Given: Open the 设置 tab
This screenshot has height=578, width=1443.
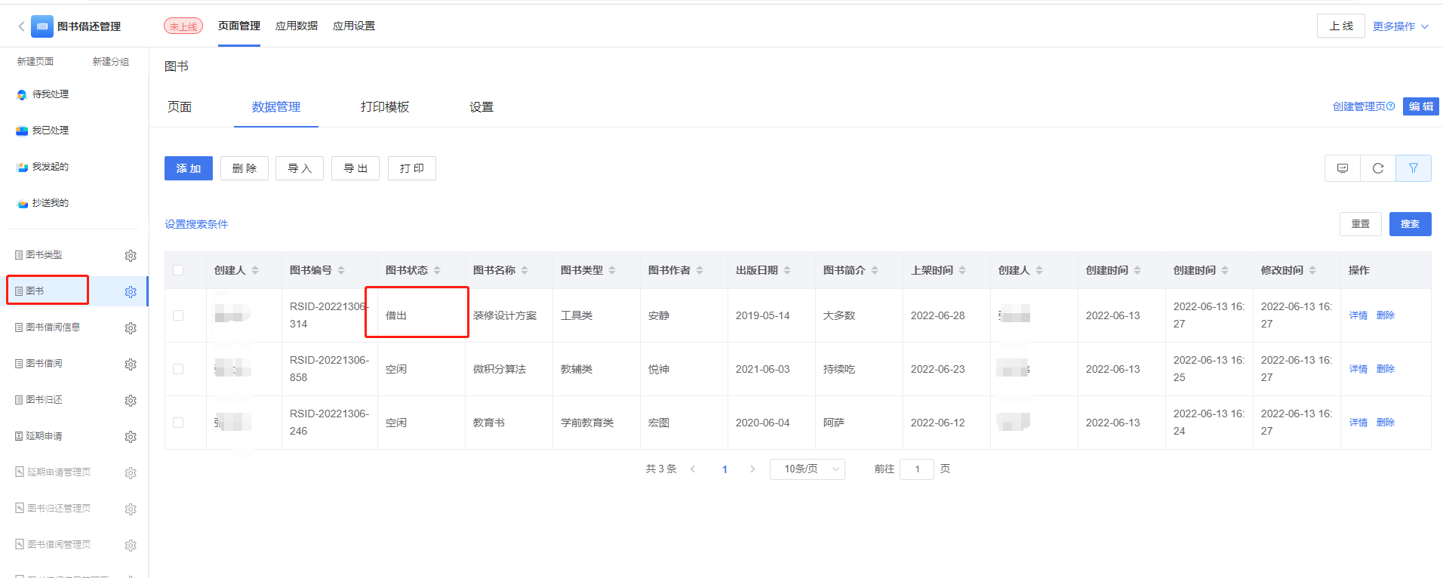Looking at the screenshot, I should 482,107.
